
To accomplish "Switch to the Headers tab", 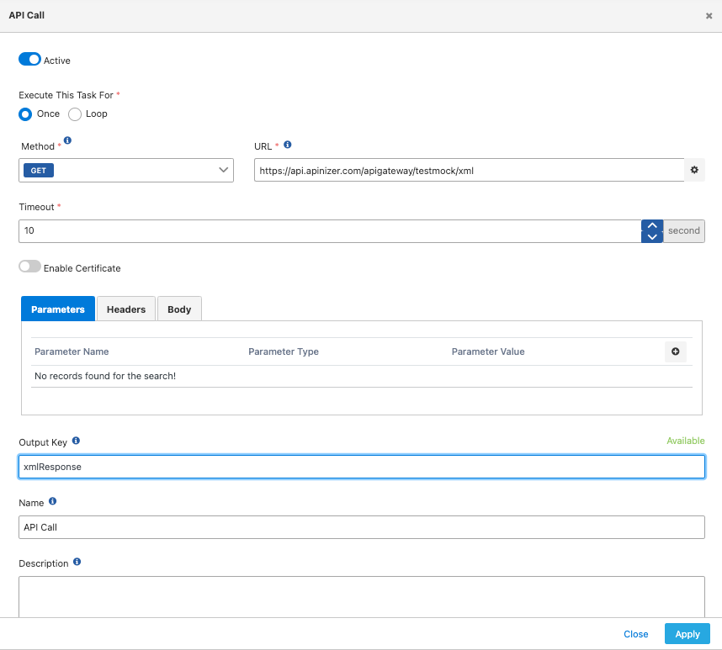I will tap(126, 309).
